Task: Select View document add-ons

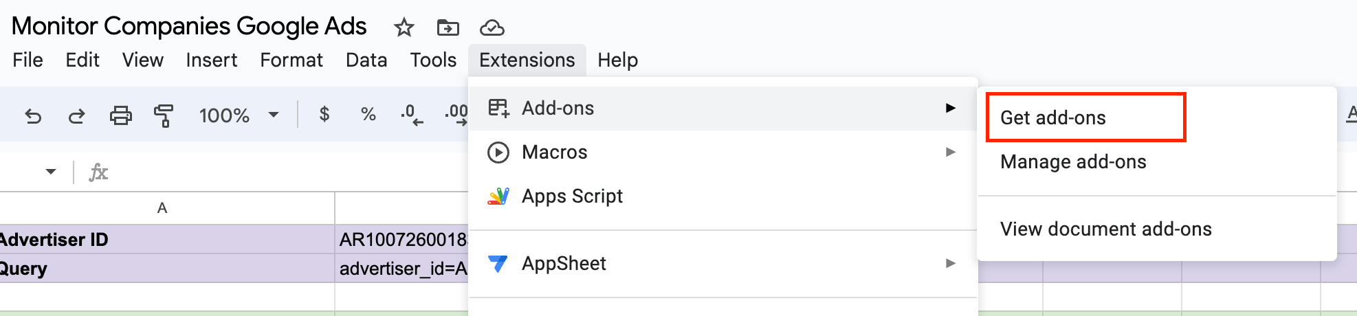Action: [x=1105, y=229]
